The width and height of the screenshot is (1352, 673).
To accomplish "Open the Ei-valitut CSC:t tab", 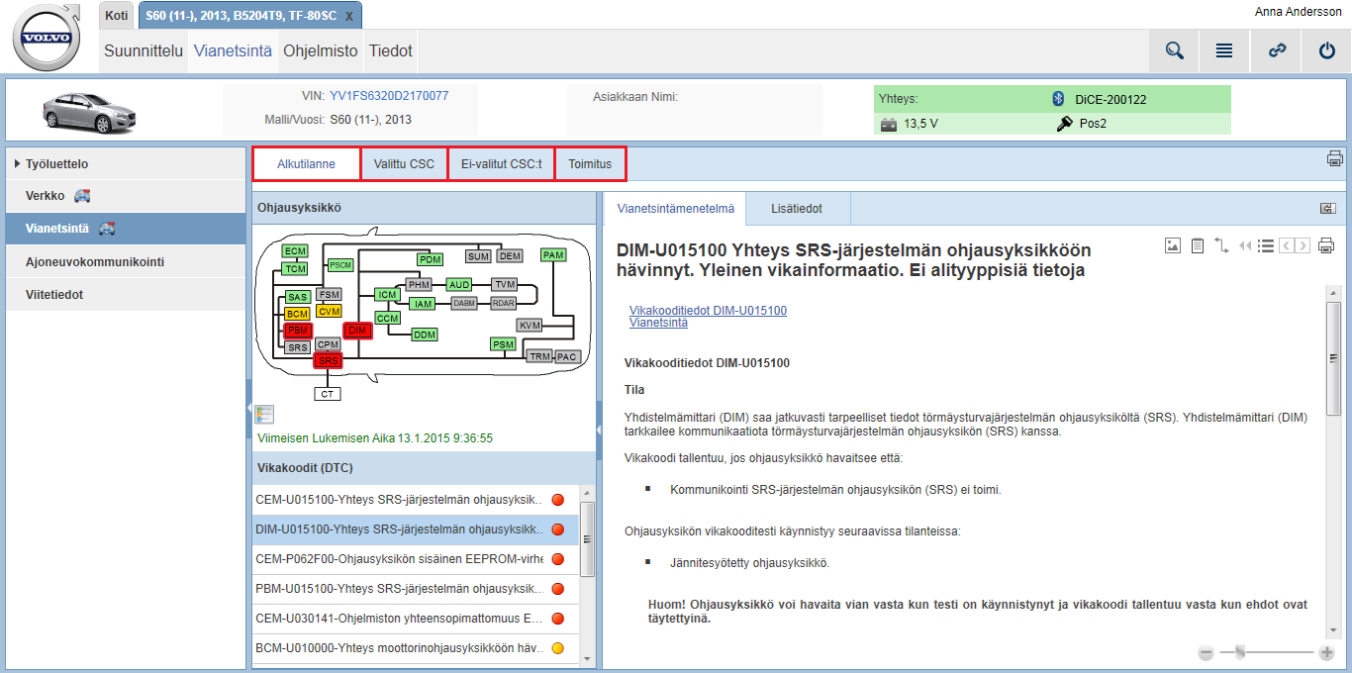I will pyautogui.click(x=502, y=164).
